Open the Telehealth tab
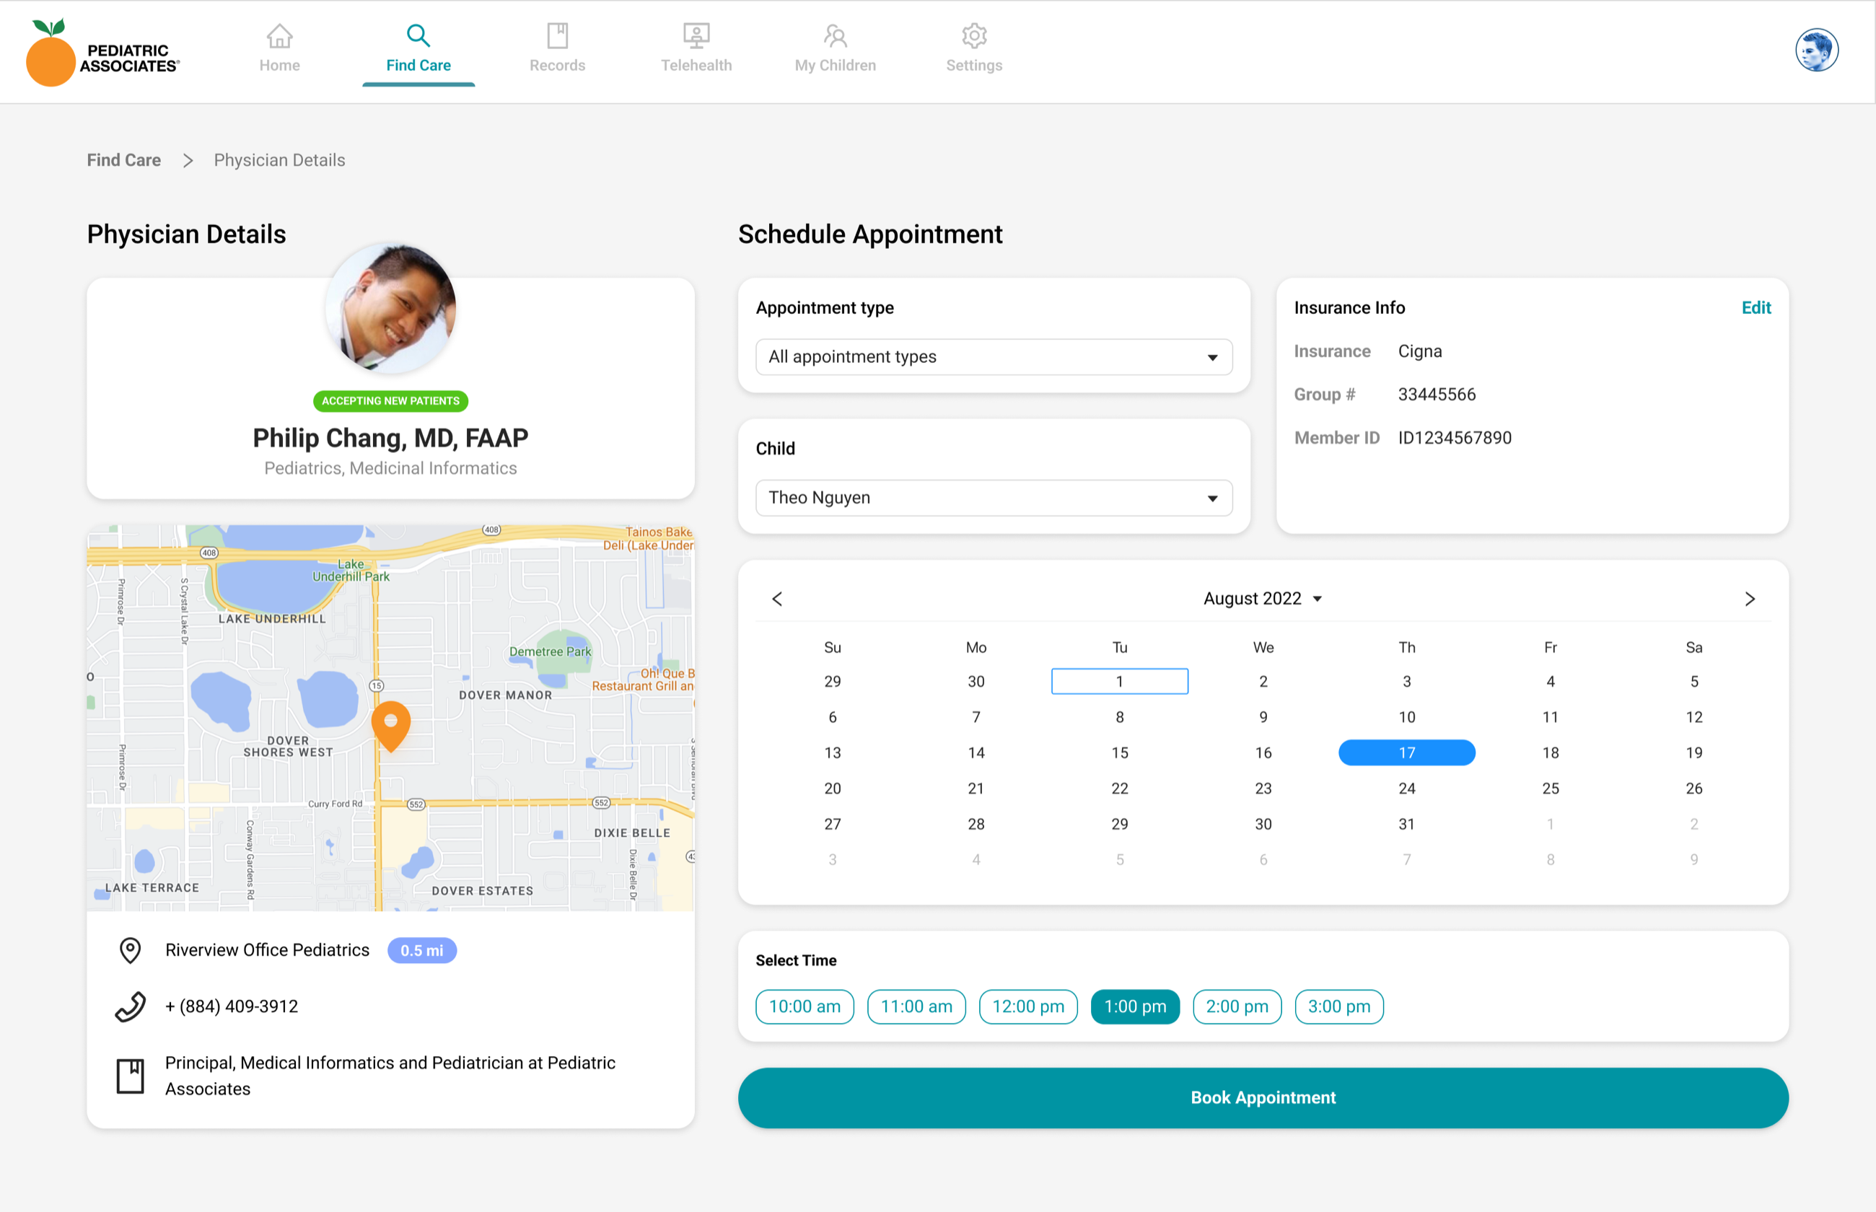Screen dimensions: 1876x1212 (x=696, y=49)
